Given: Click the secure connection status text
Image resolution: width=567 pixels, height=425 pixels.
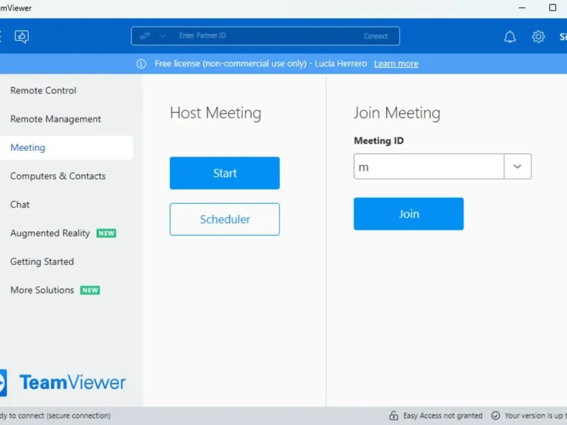Looking at the screenshot, I should 55,416.
